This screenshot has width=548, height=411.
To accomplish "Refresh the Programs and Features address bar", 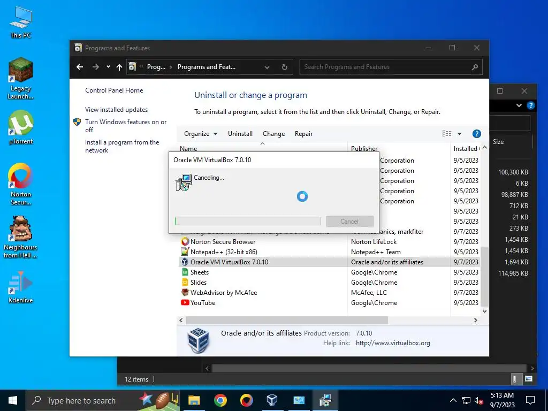I will click(x=285, y=67).
